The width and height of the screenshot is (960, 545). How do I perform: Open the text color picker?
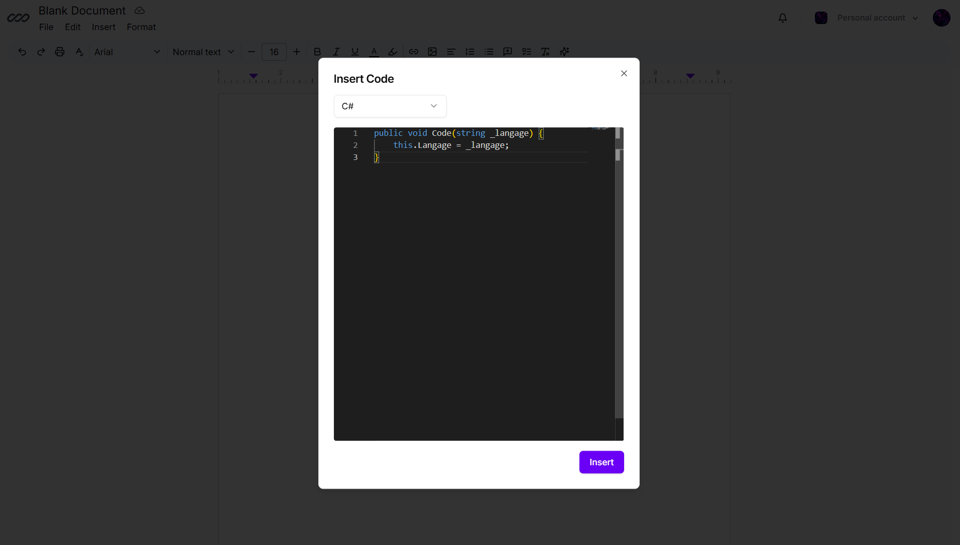coord(374,52)
